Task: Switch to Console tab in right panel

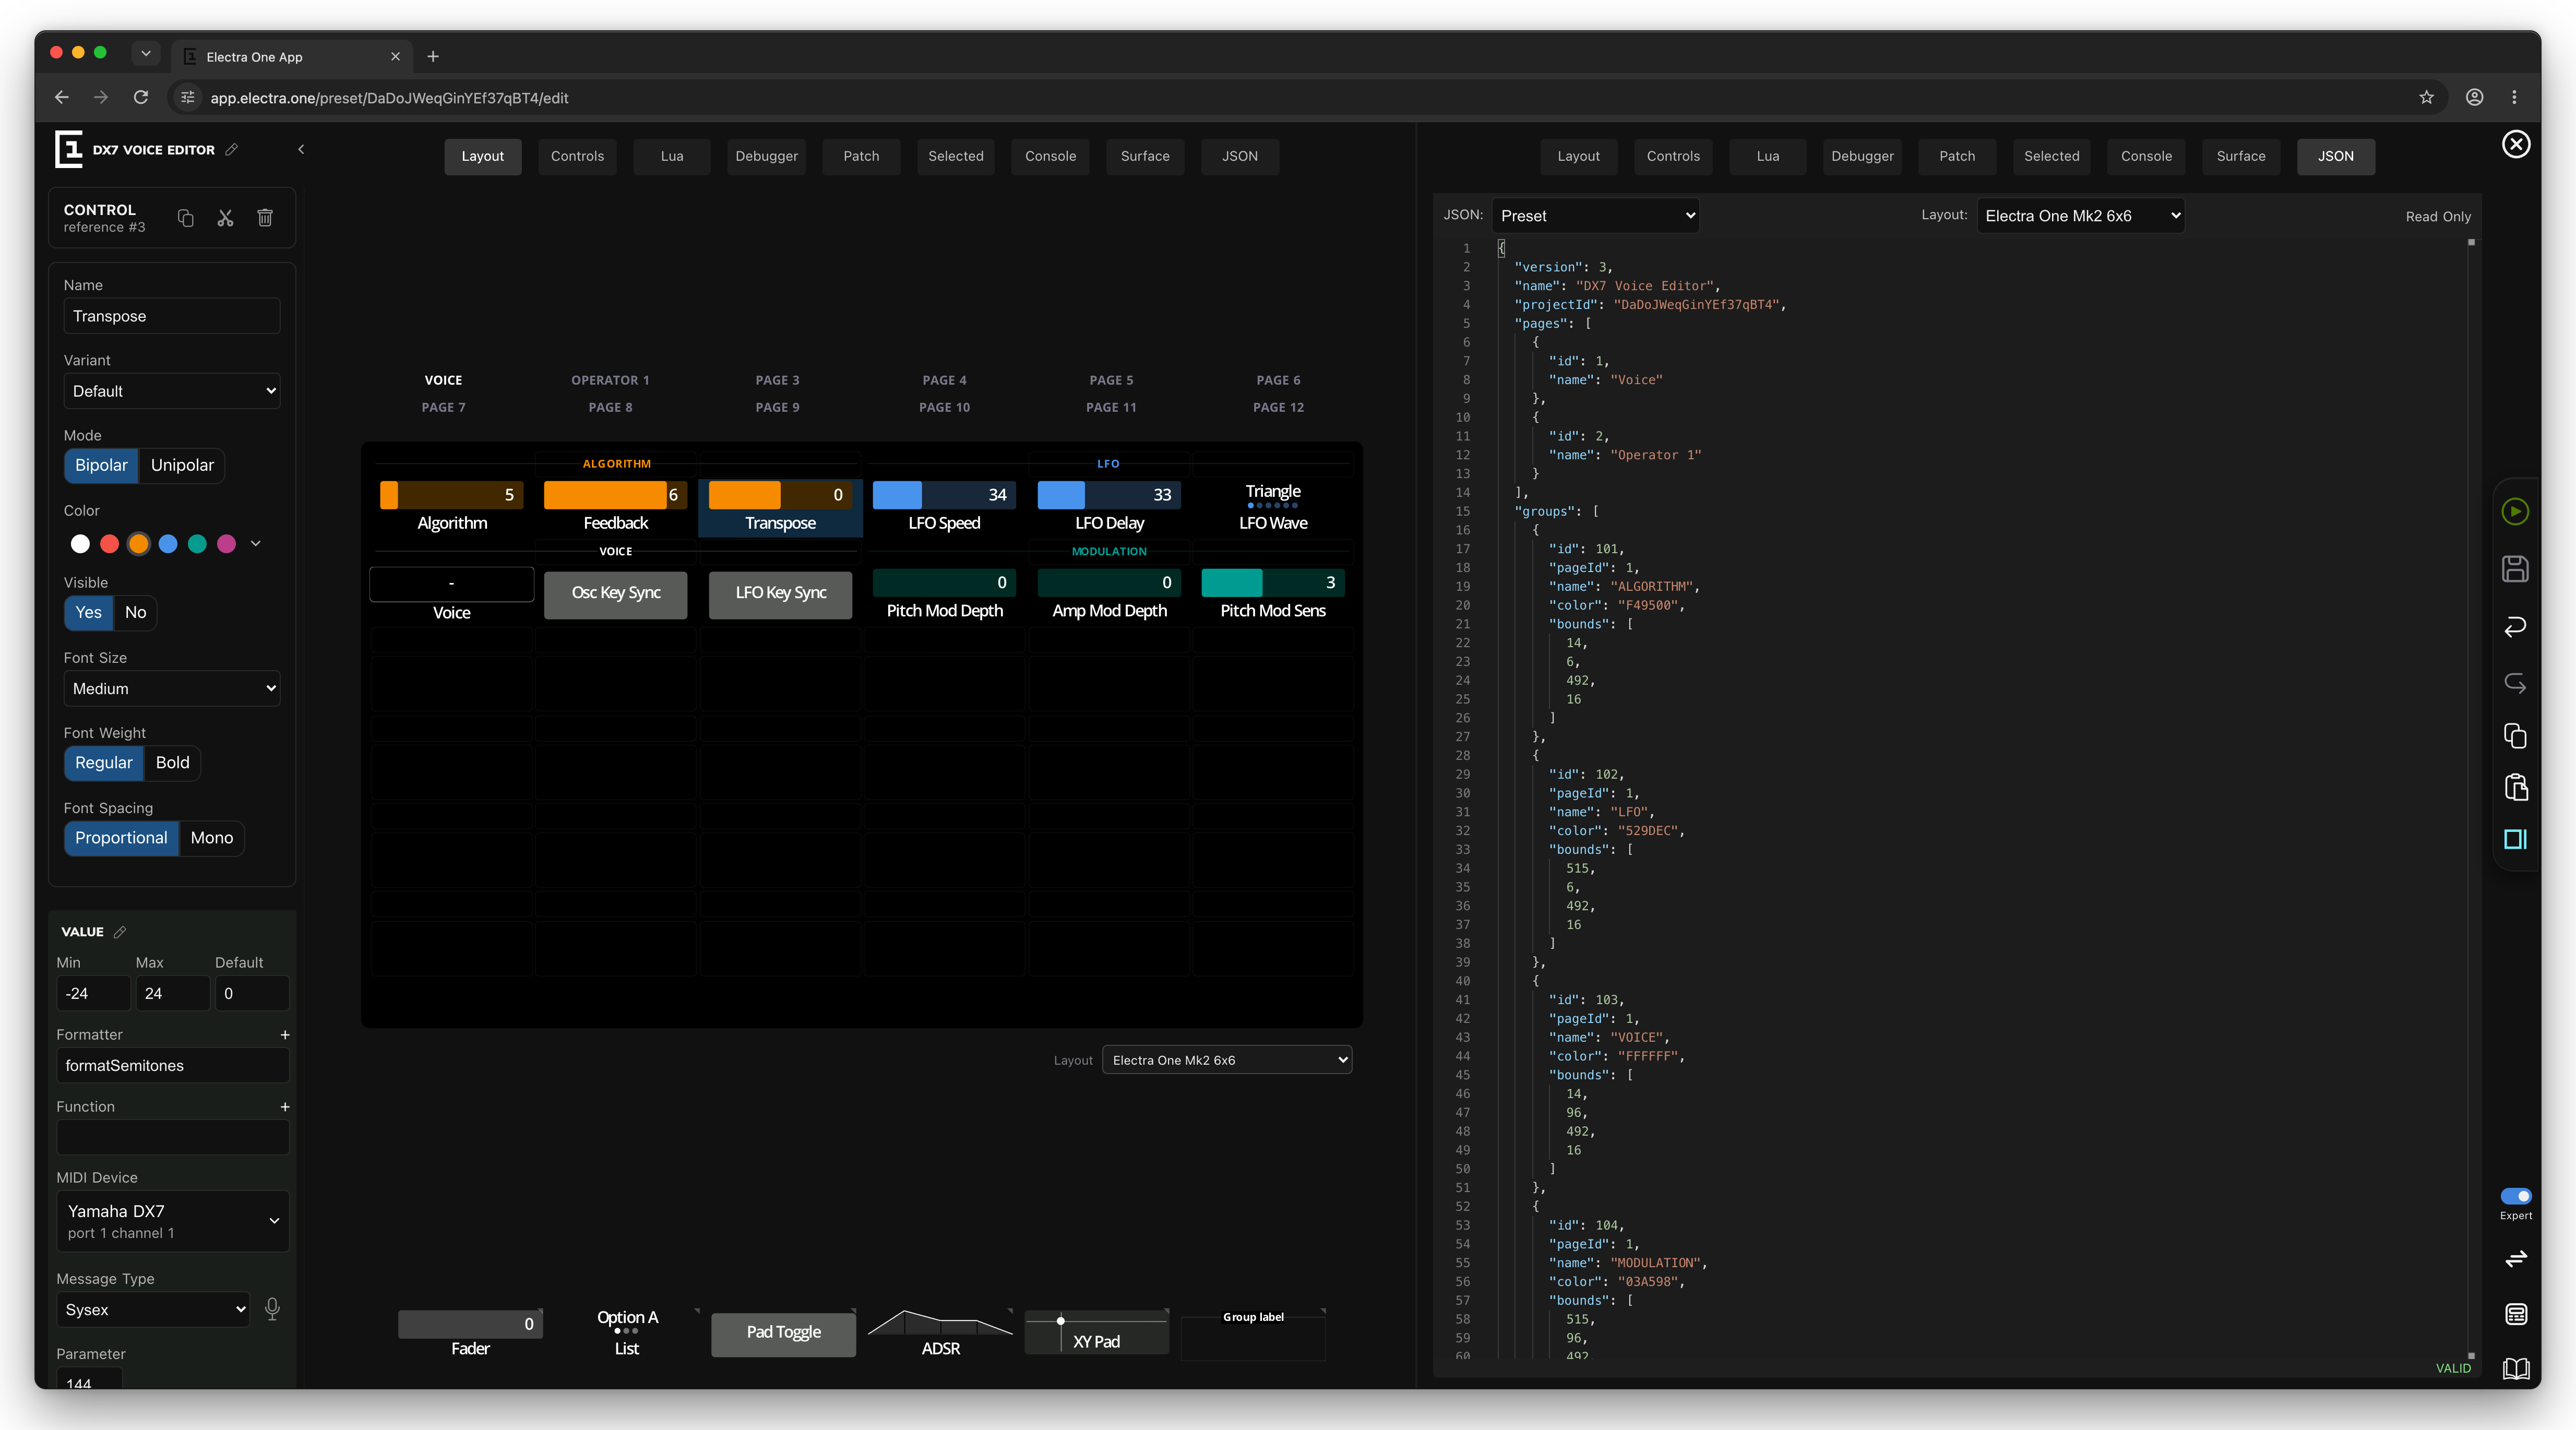Action: pos(2146,156)
